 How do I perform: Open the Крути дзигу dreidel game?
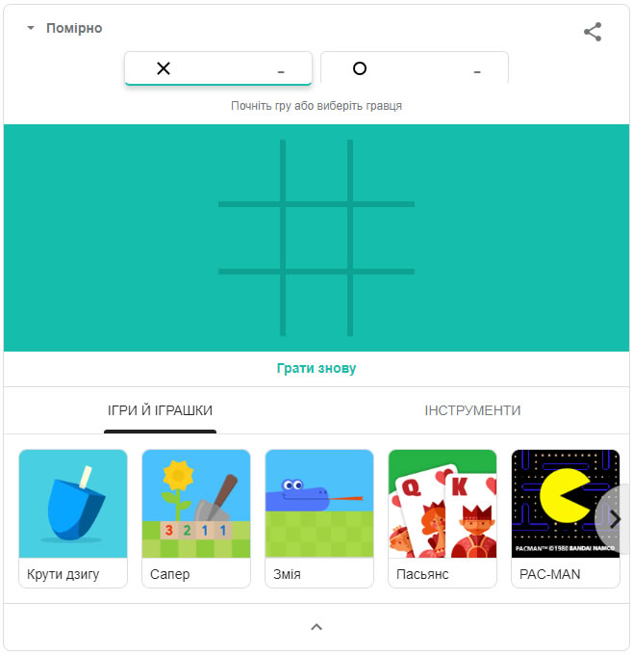pos(73,518)
